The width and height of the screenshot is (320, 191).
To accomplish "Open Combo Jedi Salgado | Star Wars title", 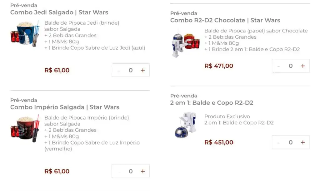I will (59, 12).
